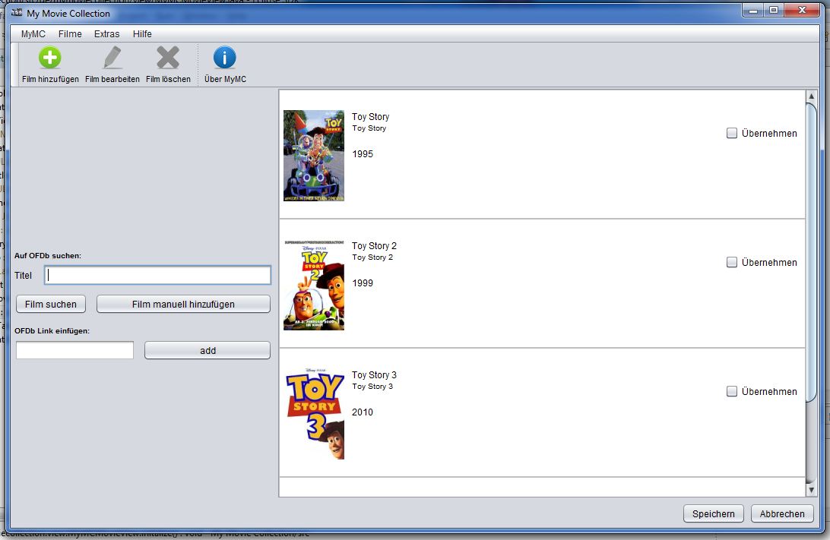Viewport: 830px width, 540px height.
Task: Click the results list scrollbar thumb
Action: 812,253
